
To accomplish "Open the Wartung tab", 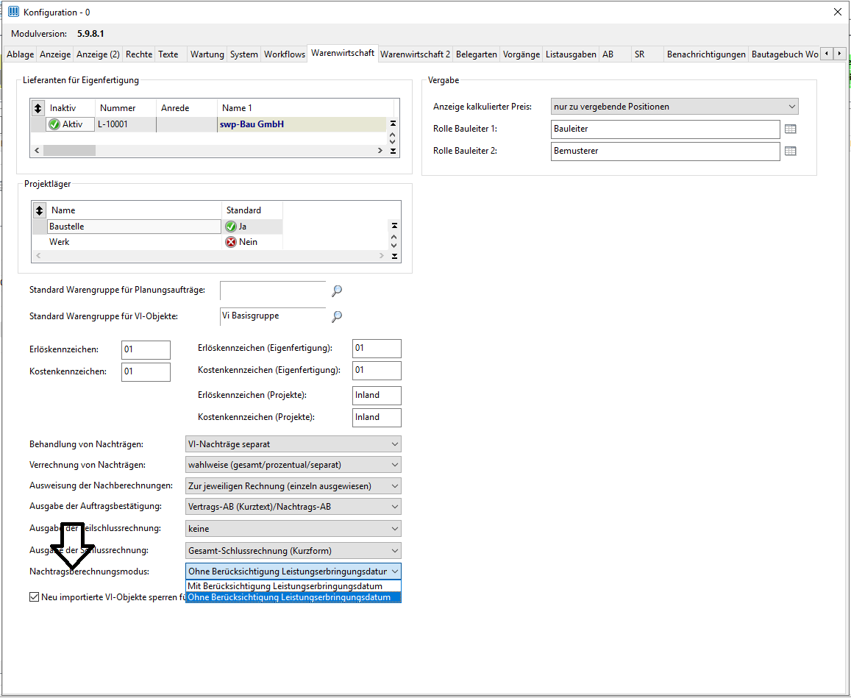I will tap(207, 54).
